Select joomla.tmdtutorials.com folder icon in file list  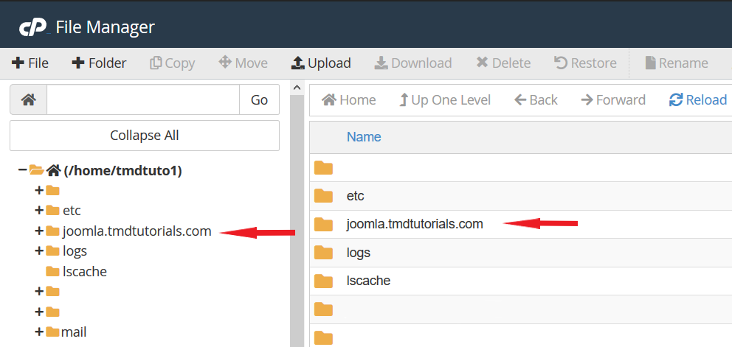tap(323, 225)
